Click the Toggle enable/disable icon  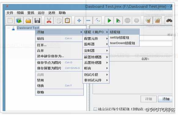coord(97,20)
